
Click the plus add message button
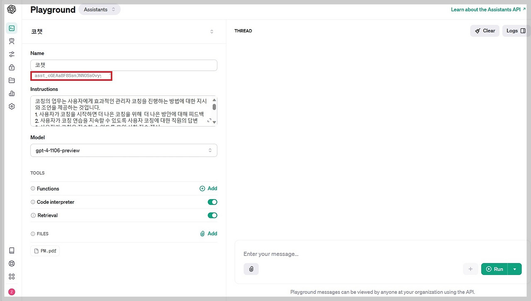[470, 269]
